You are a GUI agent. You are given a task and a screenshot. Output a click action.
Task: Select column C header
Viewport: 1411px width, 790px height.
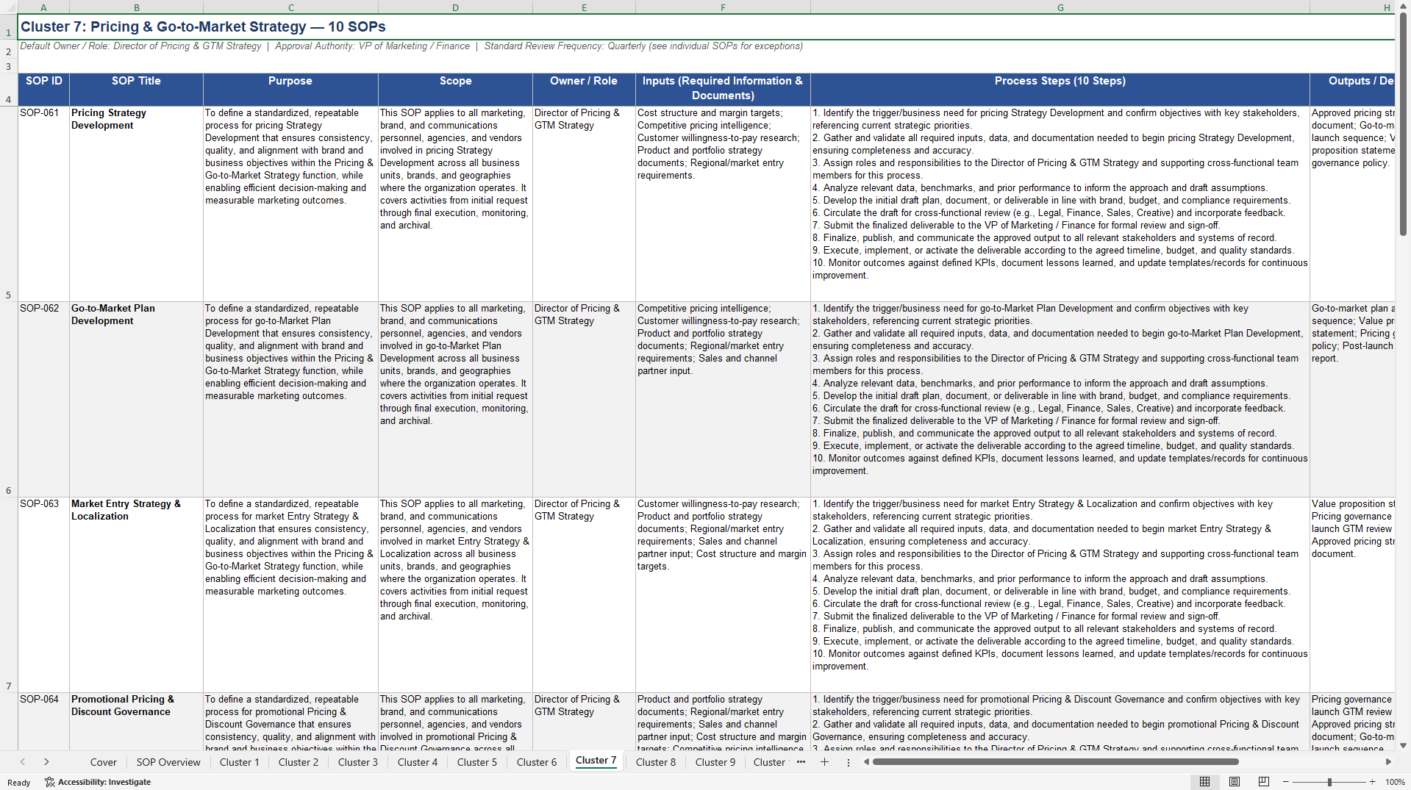pyautogui.click(x=290, y=7)
